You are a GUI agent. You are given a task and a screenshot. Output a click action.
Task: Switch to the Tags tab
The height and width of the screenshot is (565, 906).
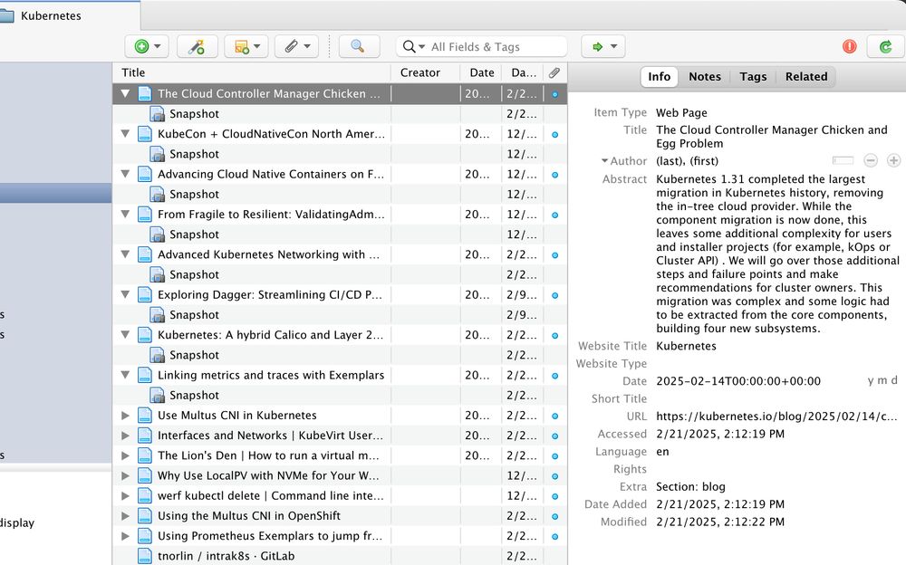pos(753,77)
